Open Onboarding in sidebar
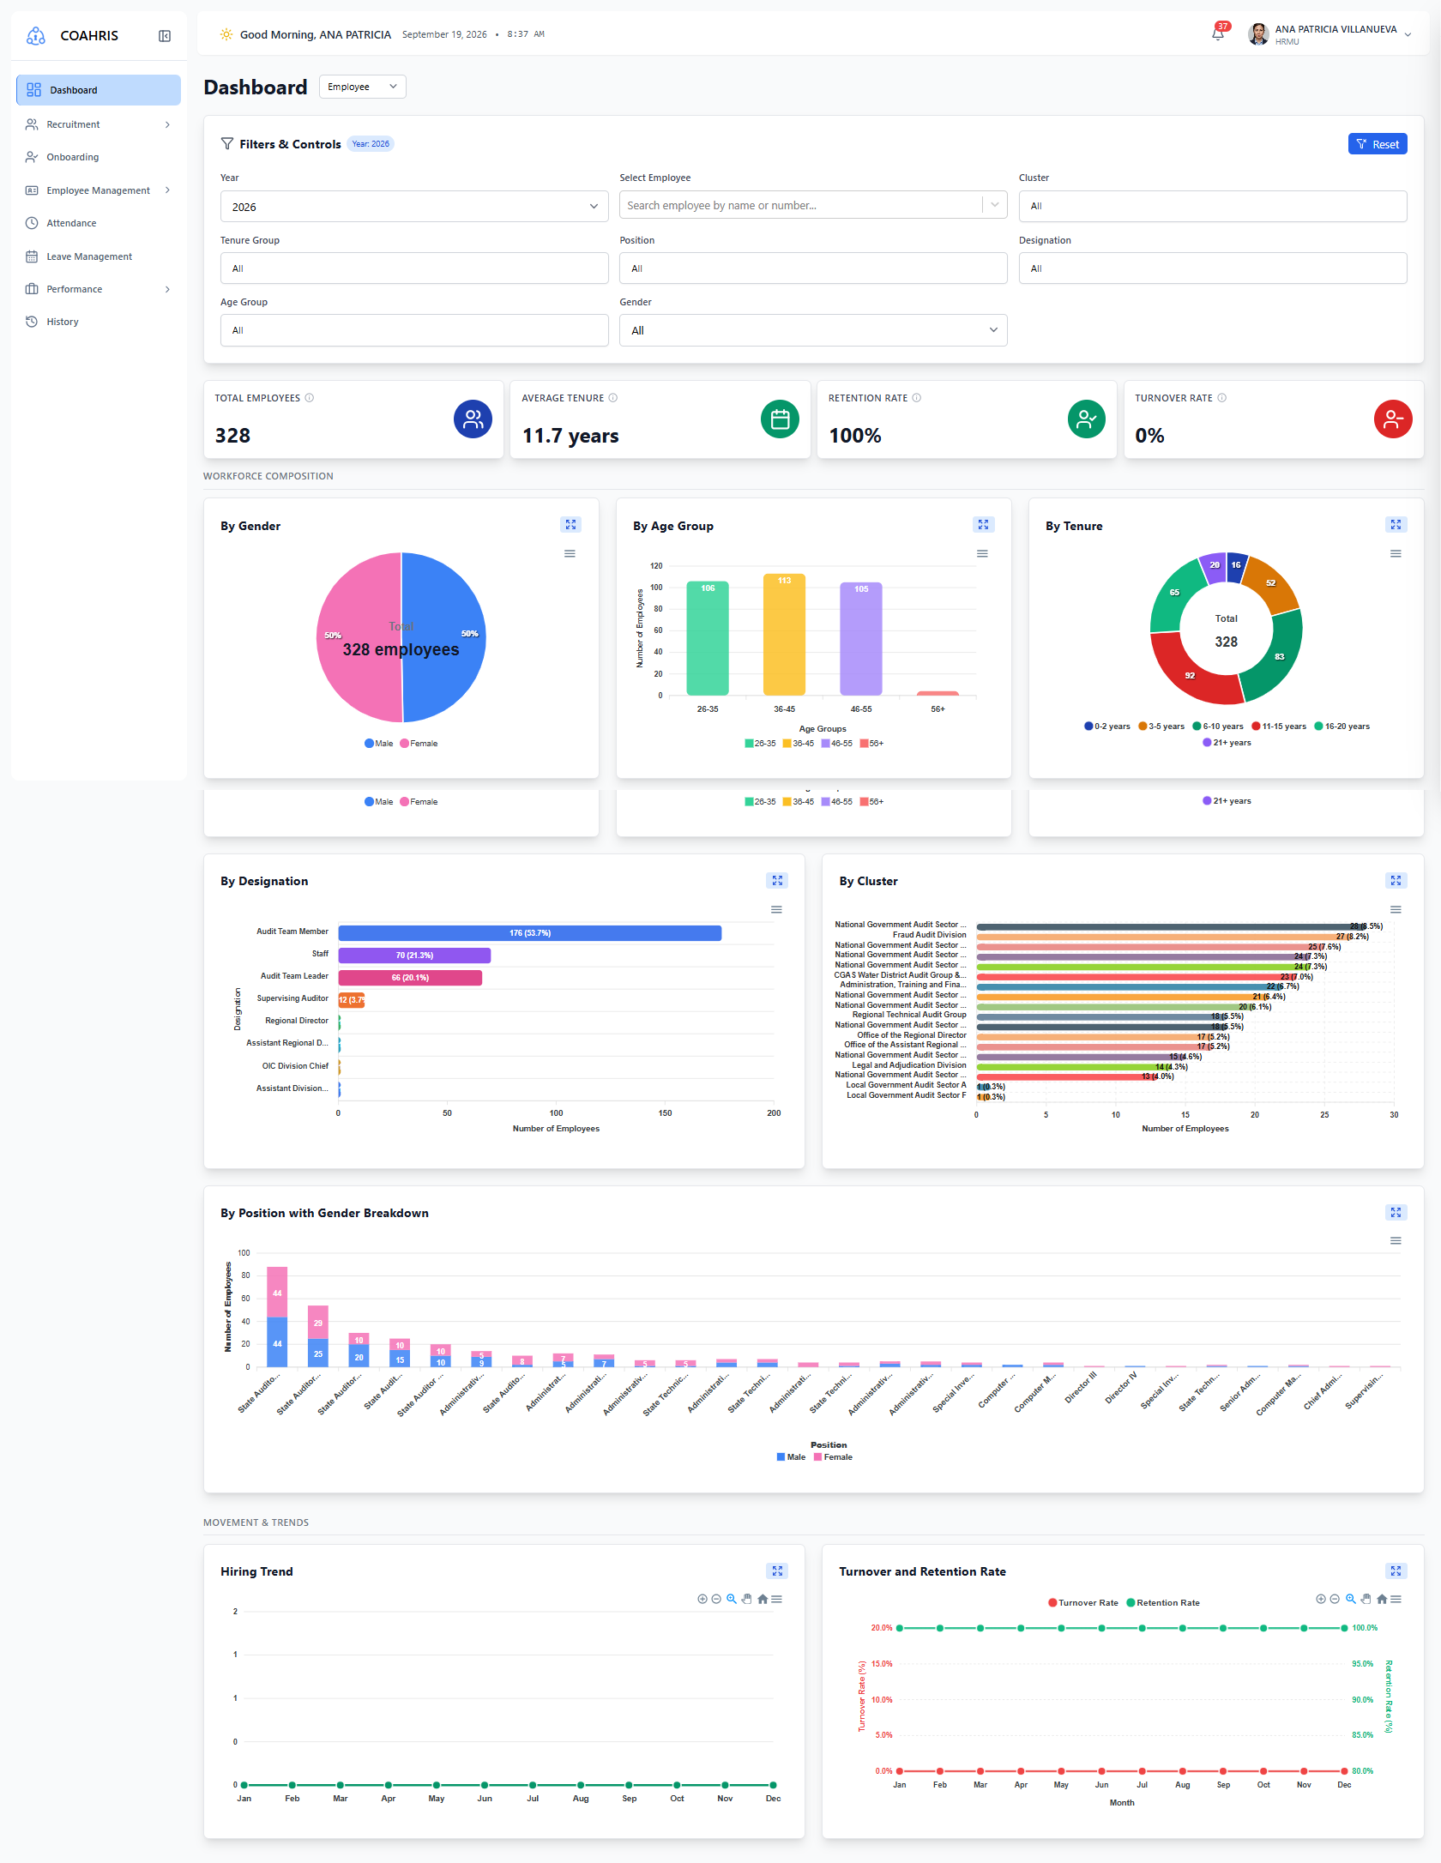 (99, 157)
